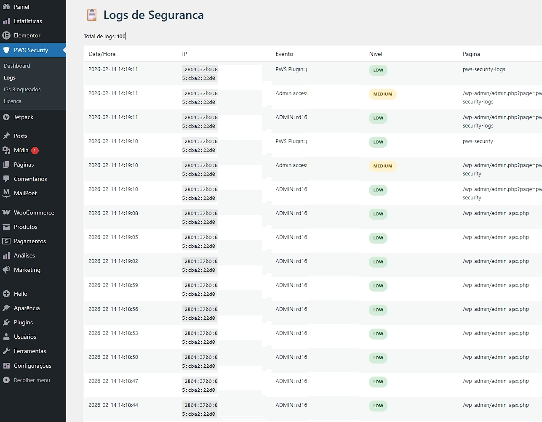Click the PWS Security shield icon
The image size is (542, 422).
click(x=6, y=50)
